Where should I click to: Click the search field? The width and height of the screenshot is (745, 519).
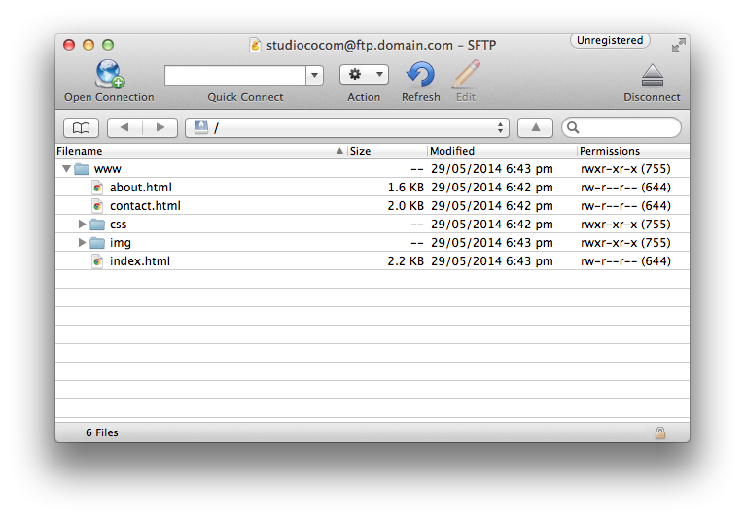621,127
